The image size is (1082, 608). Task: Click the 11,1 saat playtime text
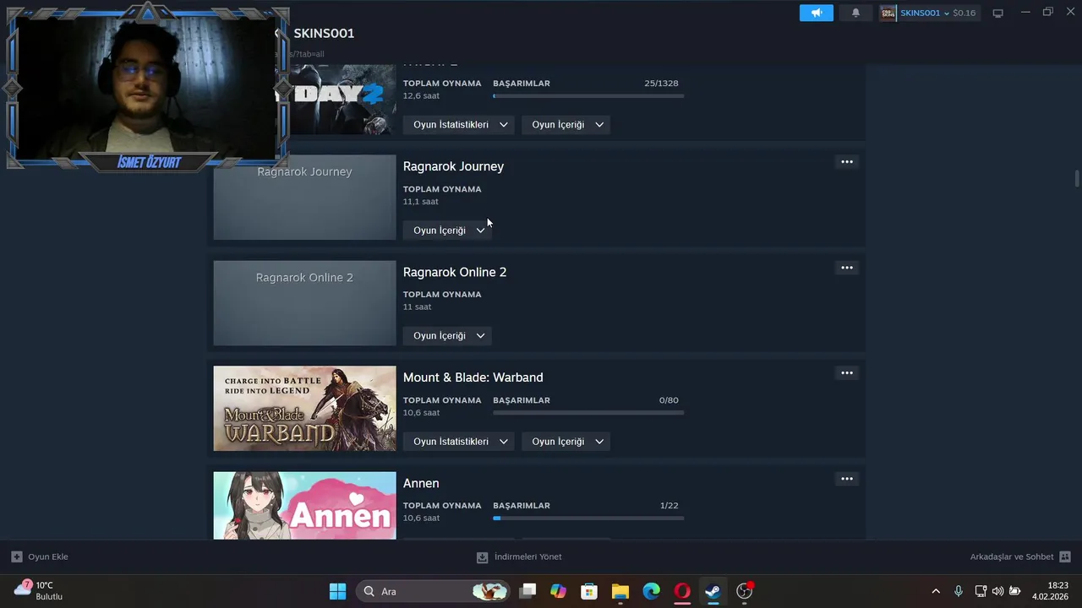(421, 202)
